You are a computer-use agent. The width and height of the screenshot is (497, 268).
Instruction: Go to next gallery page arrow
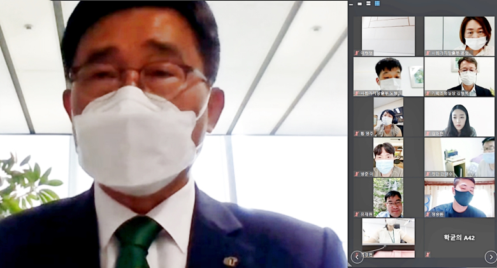click(x=491, y=257)
